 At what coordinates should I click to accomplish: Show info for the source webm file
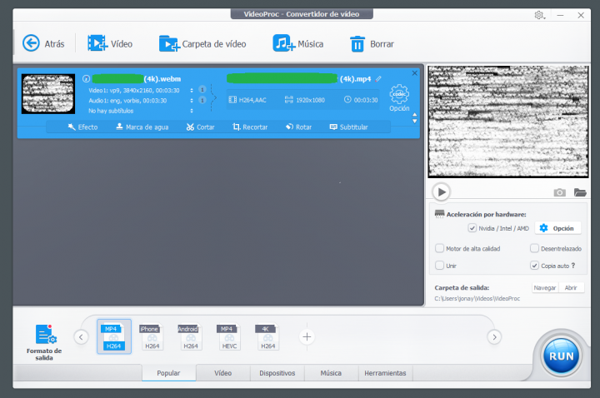pyautogui.click(x=86, y=79)
